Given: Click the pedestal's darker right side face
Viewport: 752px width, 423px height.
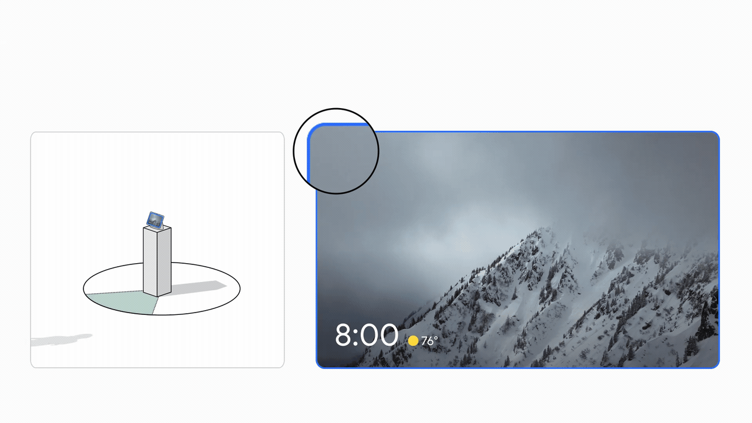Looking at the screenshot, I should pos(164,260).
